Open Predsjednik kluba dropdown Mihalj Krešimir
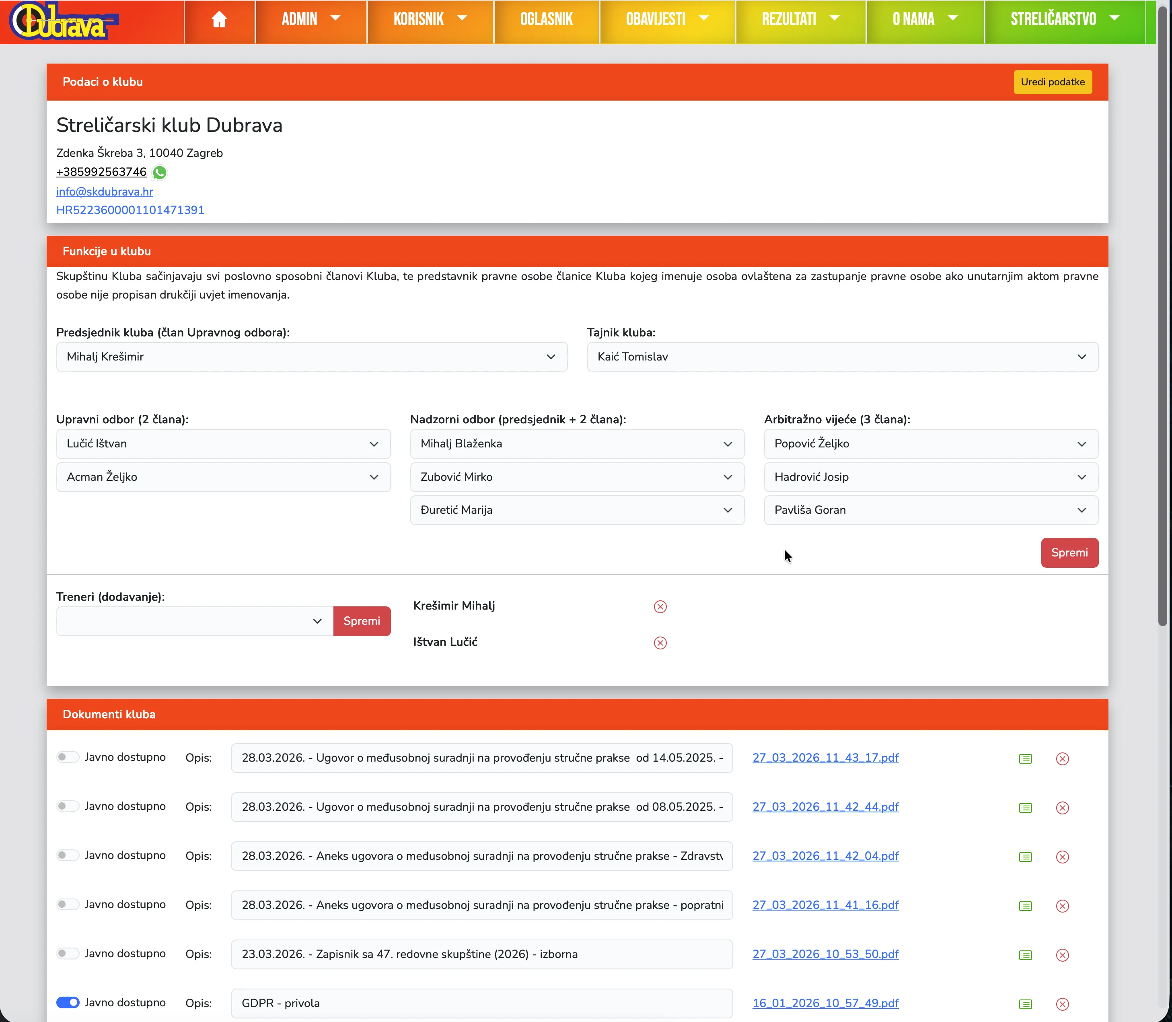Viewport: 1172px width, 1022px height. click(311, 357)
